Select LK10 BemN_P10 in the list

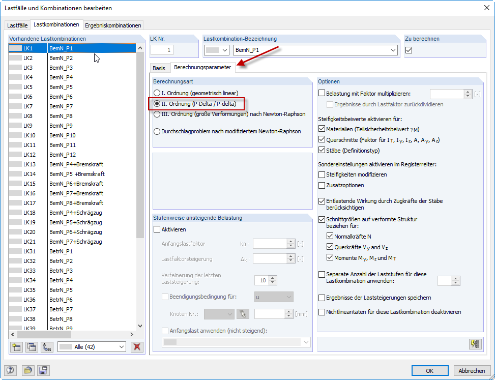(x=72, y=135)
